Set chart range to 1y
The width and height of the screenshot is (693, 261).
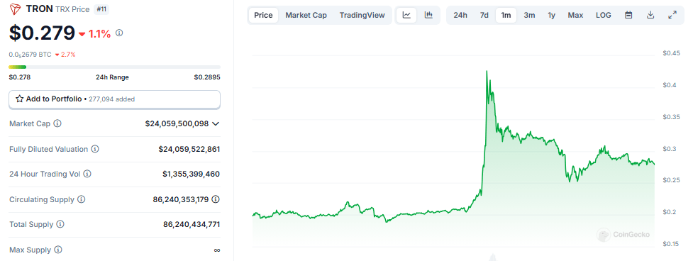(x=552, y=15)
